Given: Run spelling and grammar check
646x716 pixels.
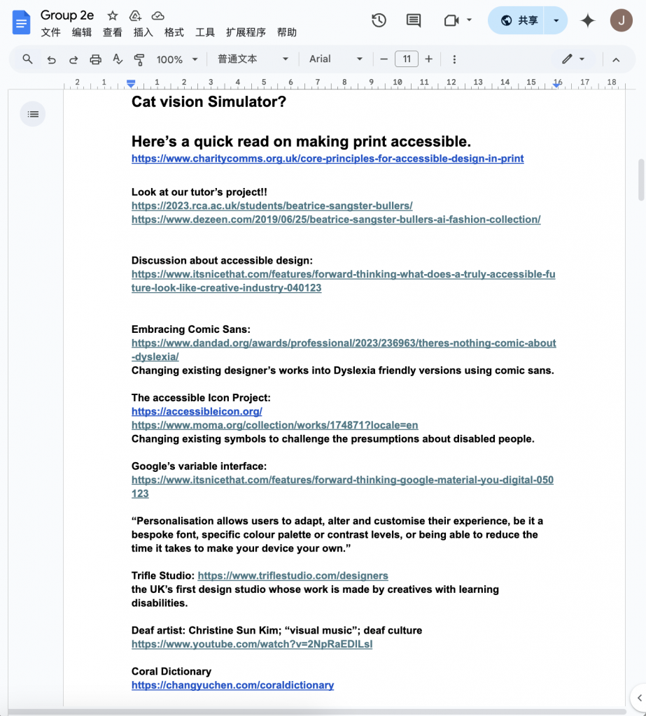Looking at the screenshot, I should [118, 59].
